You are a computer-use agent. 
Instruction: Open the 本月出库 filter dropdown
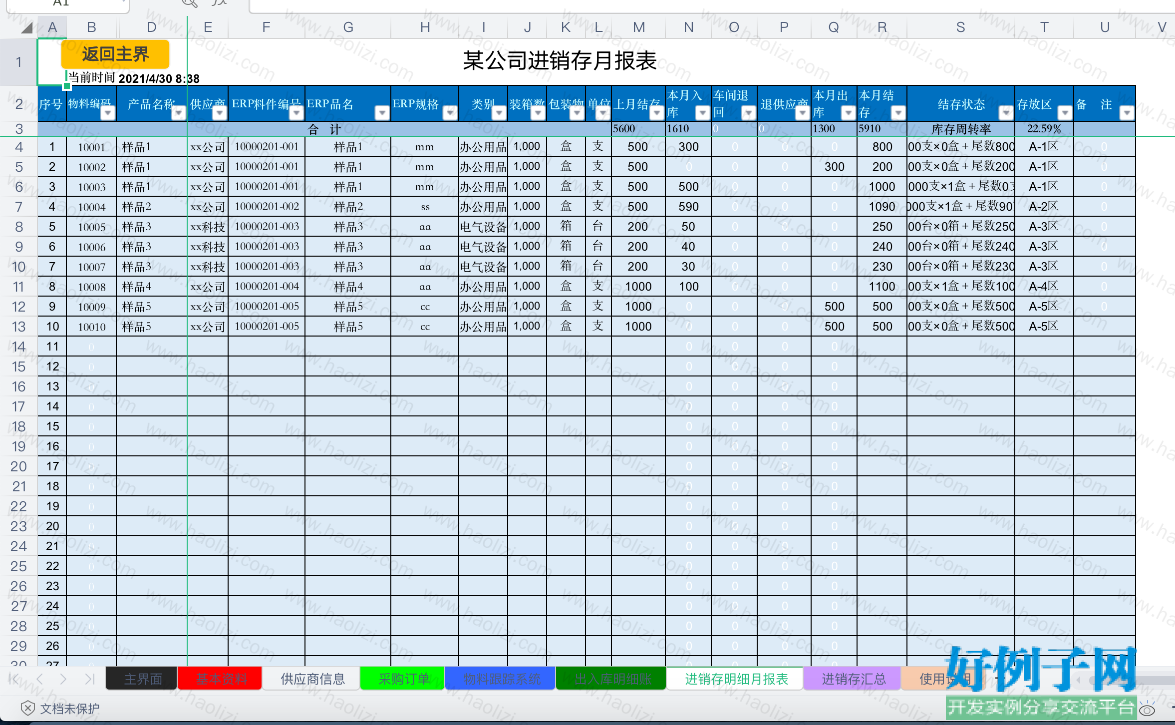point(848,113)
